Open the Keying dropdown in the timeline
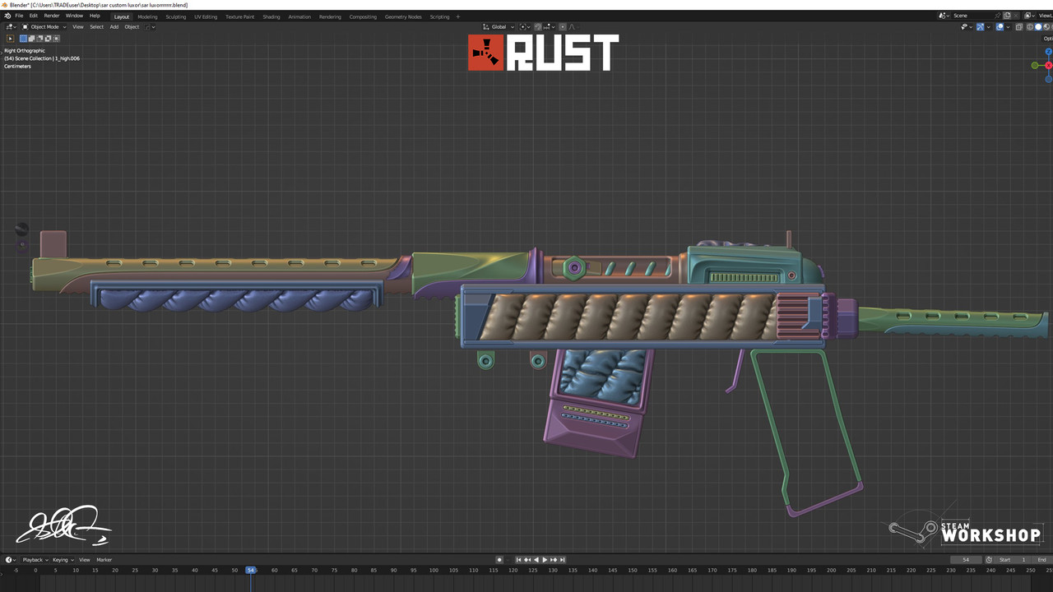This screenshot has height=592, width=1053. [x=61, y=559]
